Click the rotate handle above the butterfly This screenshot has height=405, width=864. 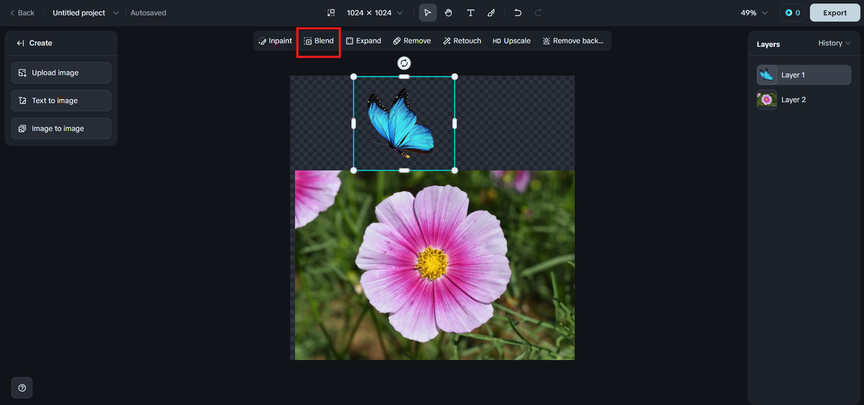coord(404,63)
